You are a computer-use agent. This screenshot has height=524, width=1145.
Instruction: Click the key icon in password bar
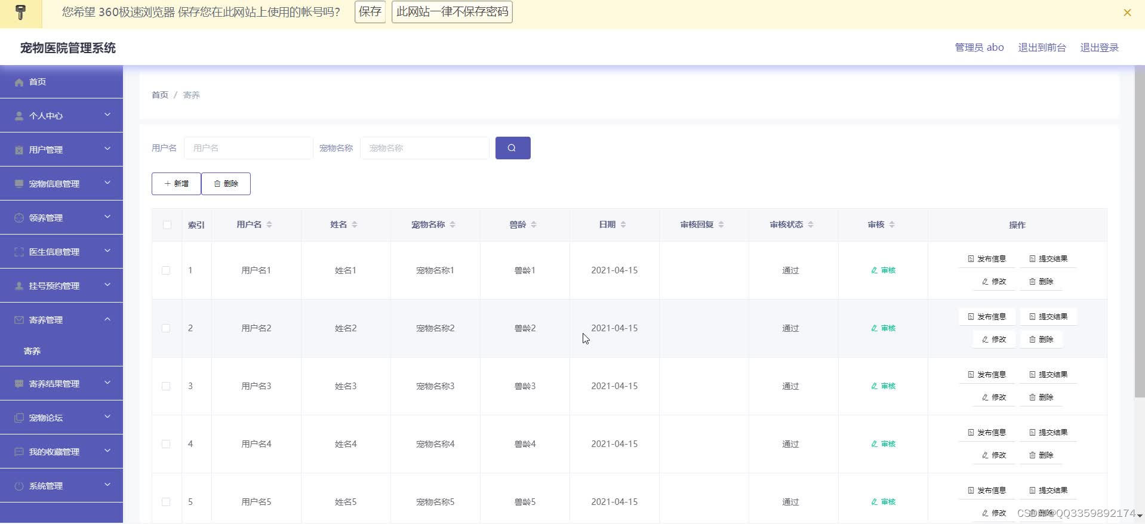click(x=21, y=13)
